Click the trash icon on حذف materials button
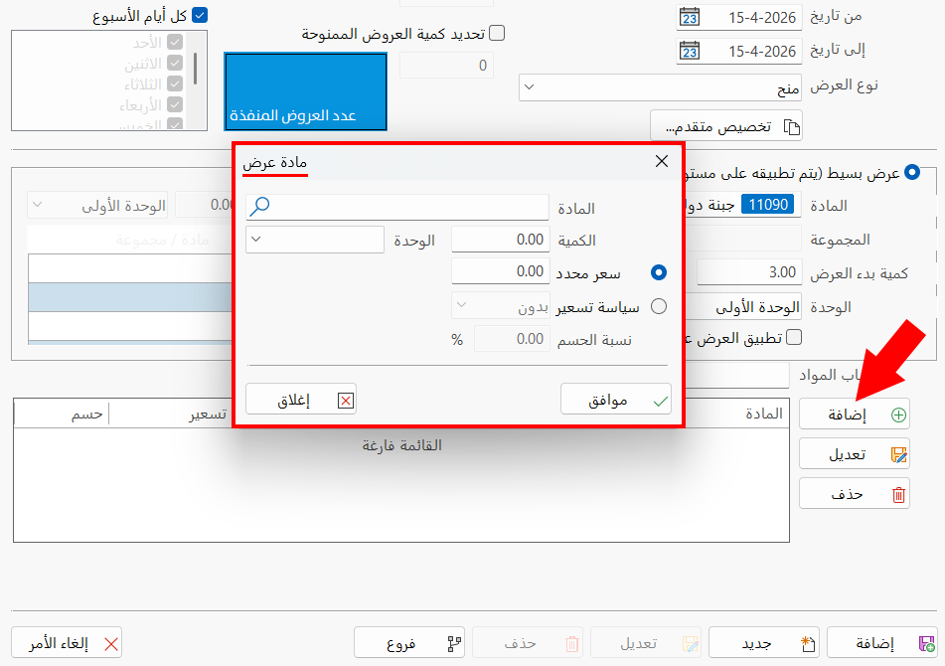Screen dimensions: 945x666 [898, 494]
